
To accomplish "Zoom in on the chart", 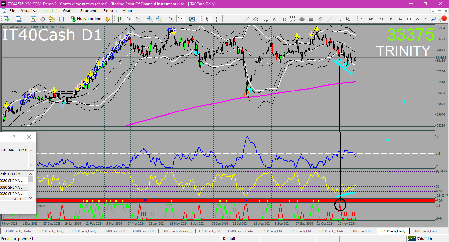I will (x=150, y=19).
